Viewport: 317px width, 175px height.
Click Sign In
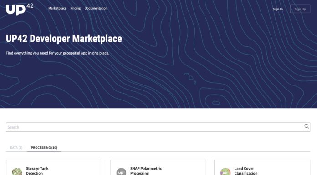click(277, 9)
